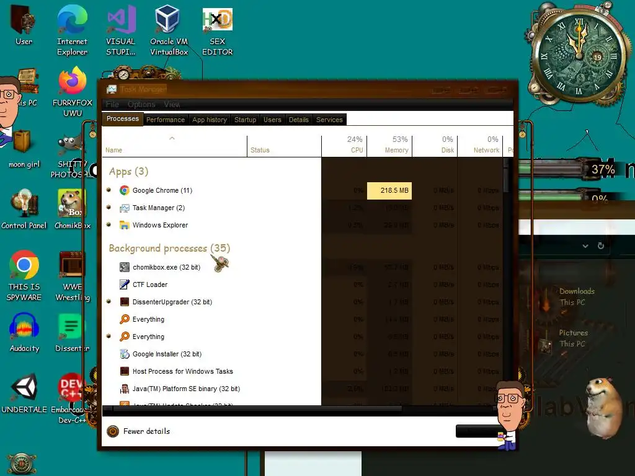Switch to the Processes tab
The height and width of the screenshot is (476, 635).
coord(122,118)
